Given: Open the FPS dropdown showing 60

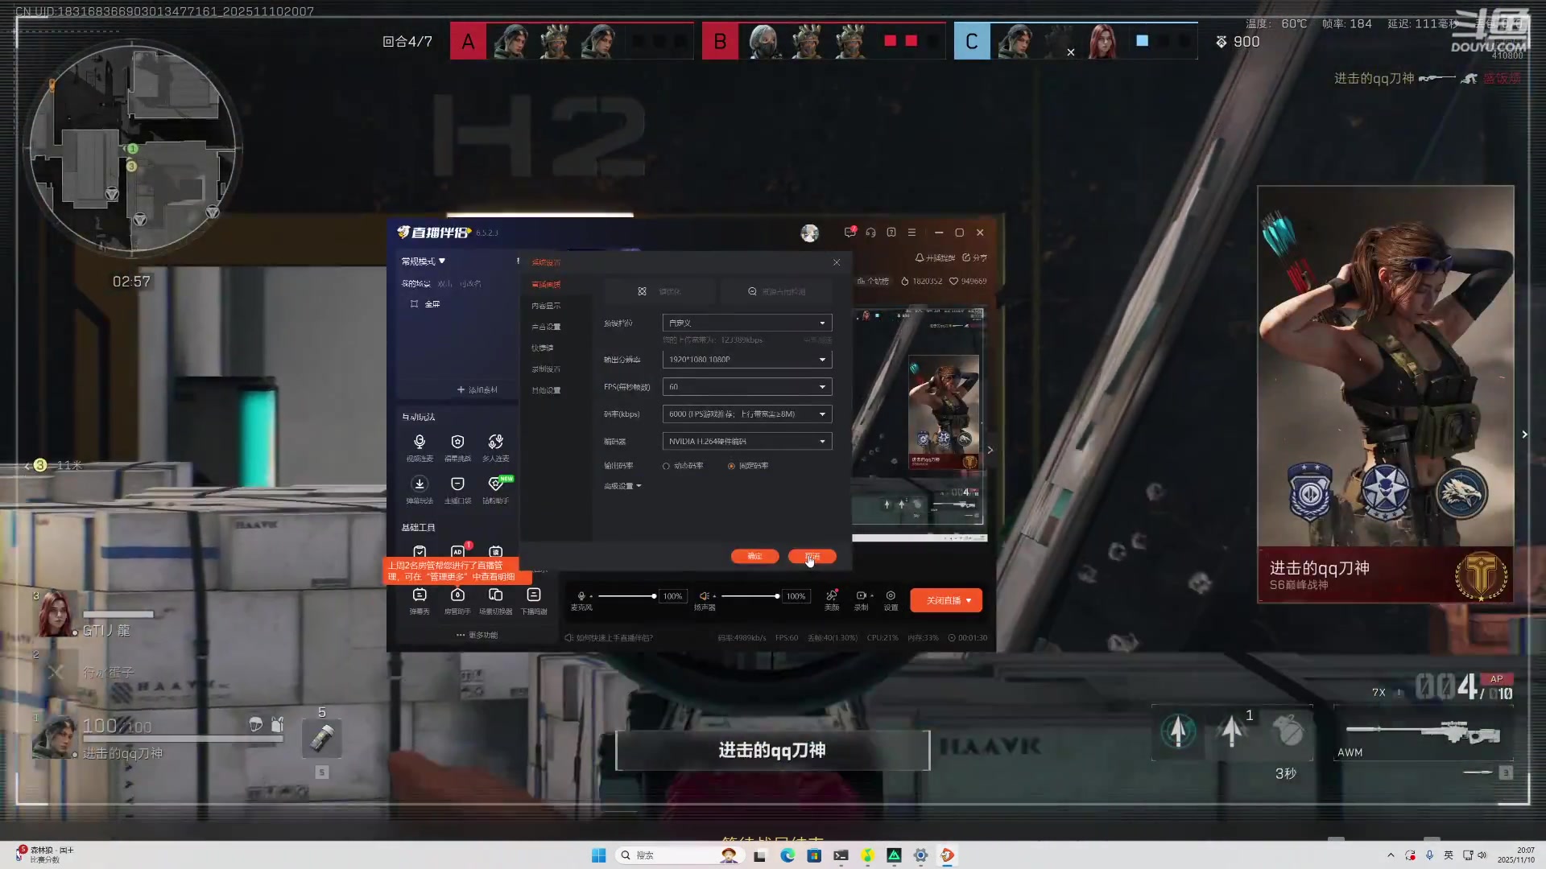Looking at the screenshot, I should pyautogui.click(x=746, y=387).
